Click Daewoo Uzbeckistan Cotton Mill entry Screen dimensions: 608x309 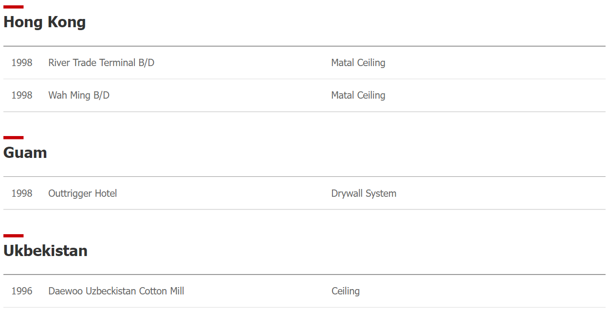116,291
